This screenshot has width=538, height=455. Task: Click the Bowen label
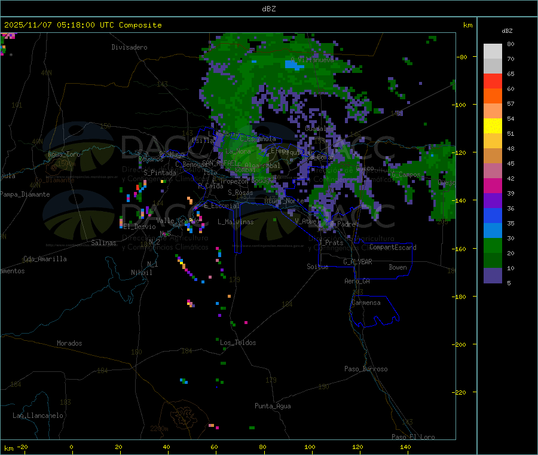pos(398,267)
